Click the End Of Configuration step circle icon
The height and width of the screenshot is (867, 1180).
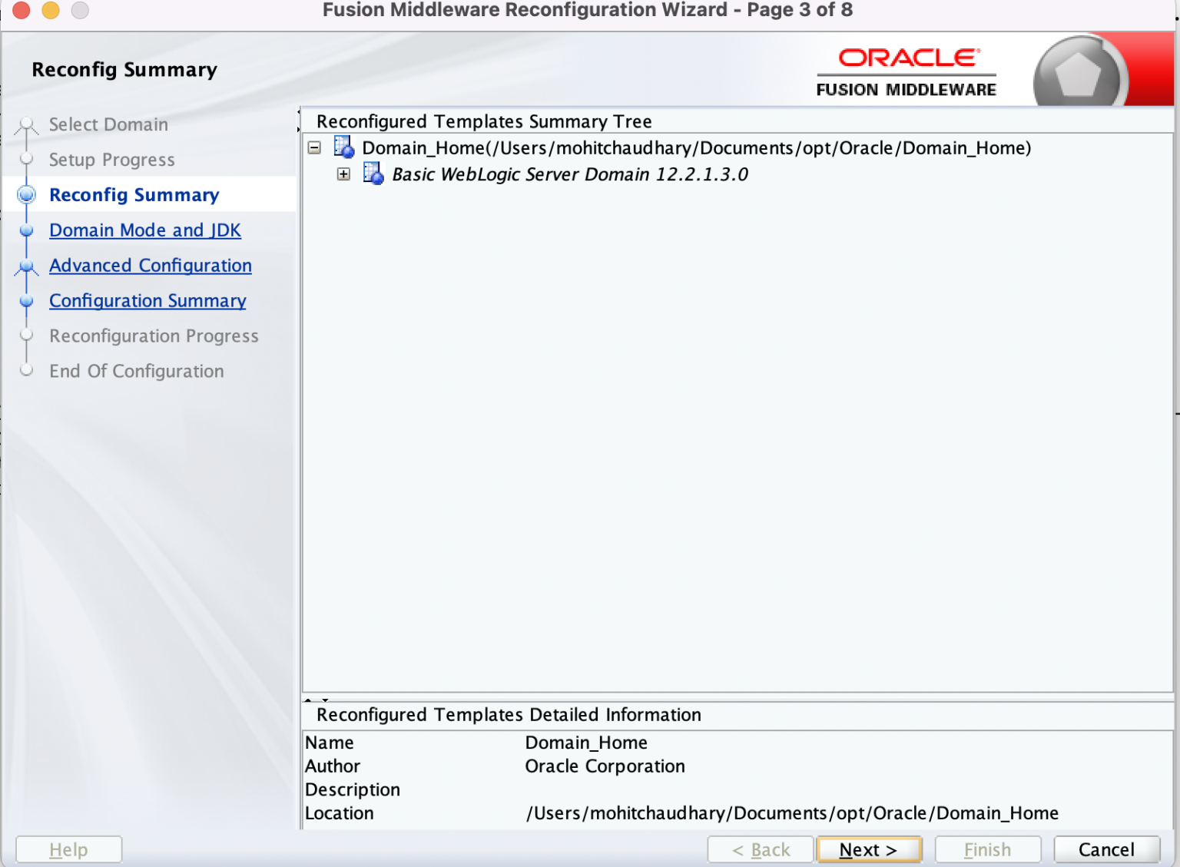pos(27,371)
